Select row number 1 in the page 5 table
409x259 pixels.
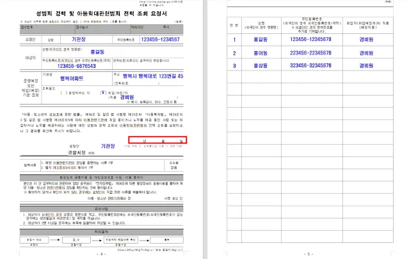[x=234, y=40]
